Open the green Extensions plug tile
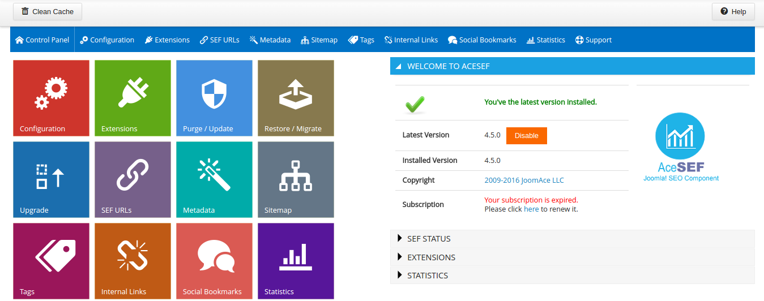 coord(133,98)
